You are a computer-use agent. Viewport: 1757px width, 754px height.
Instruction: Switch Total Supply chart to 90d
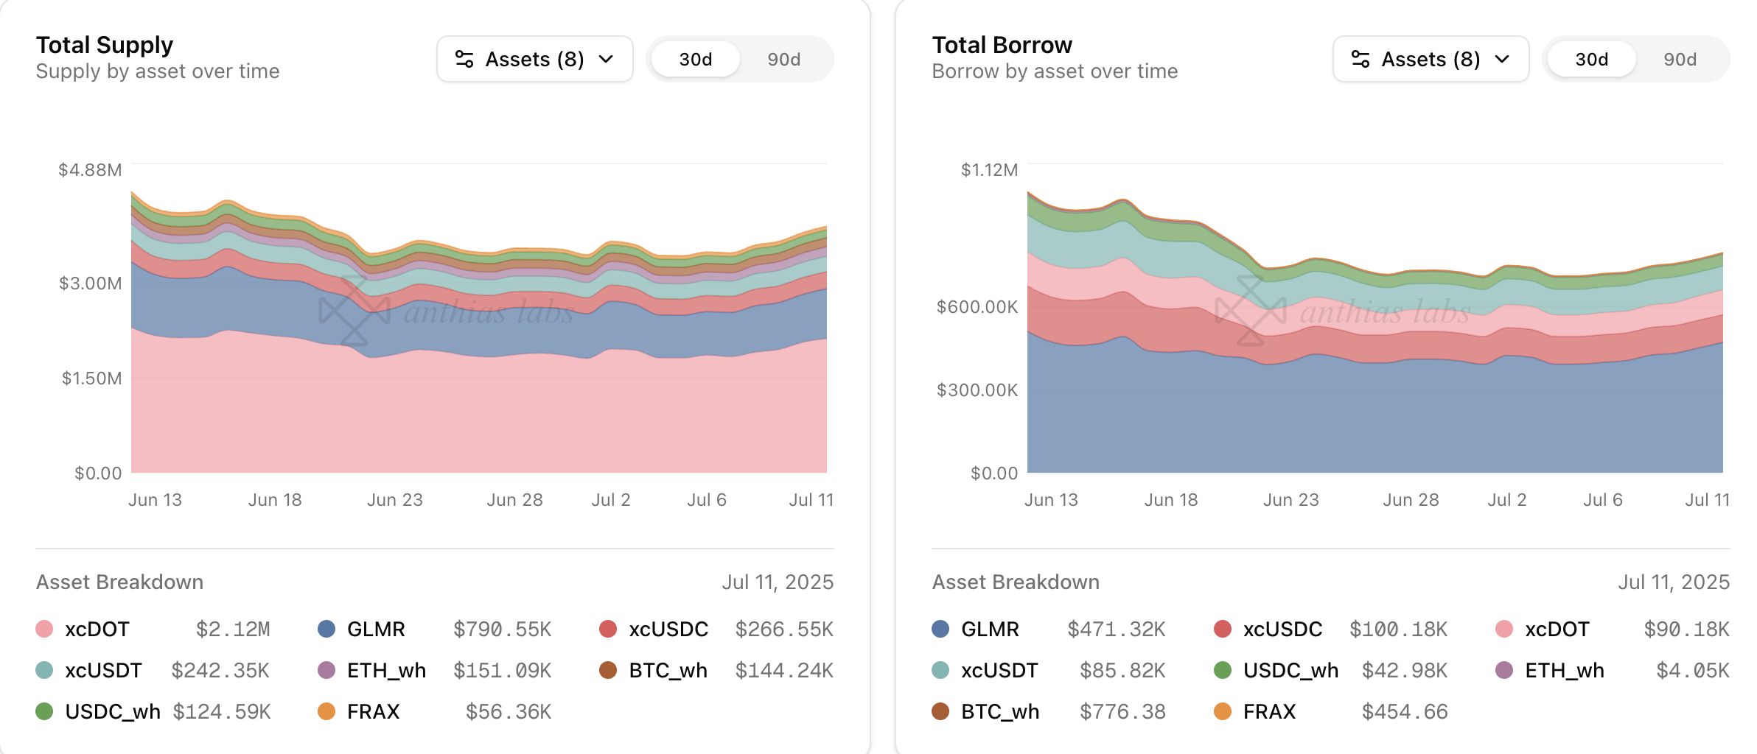click(784, 59)
